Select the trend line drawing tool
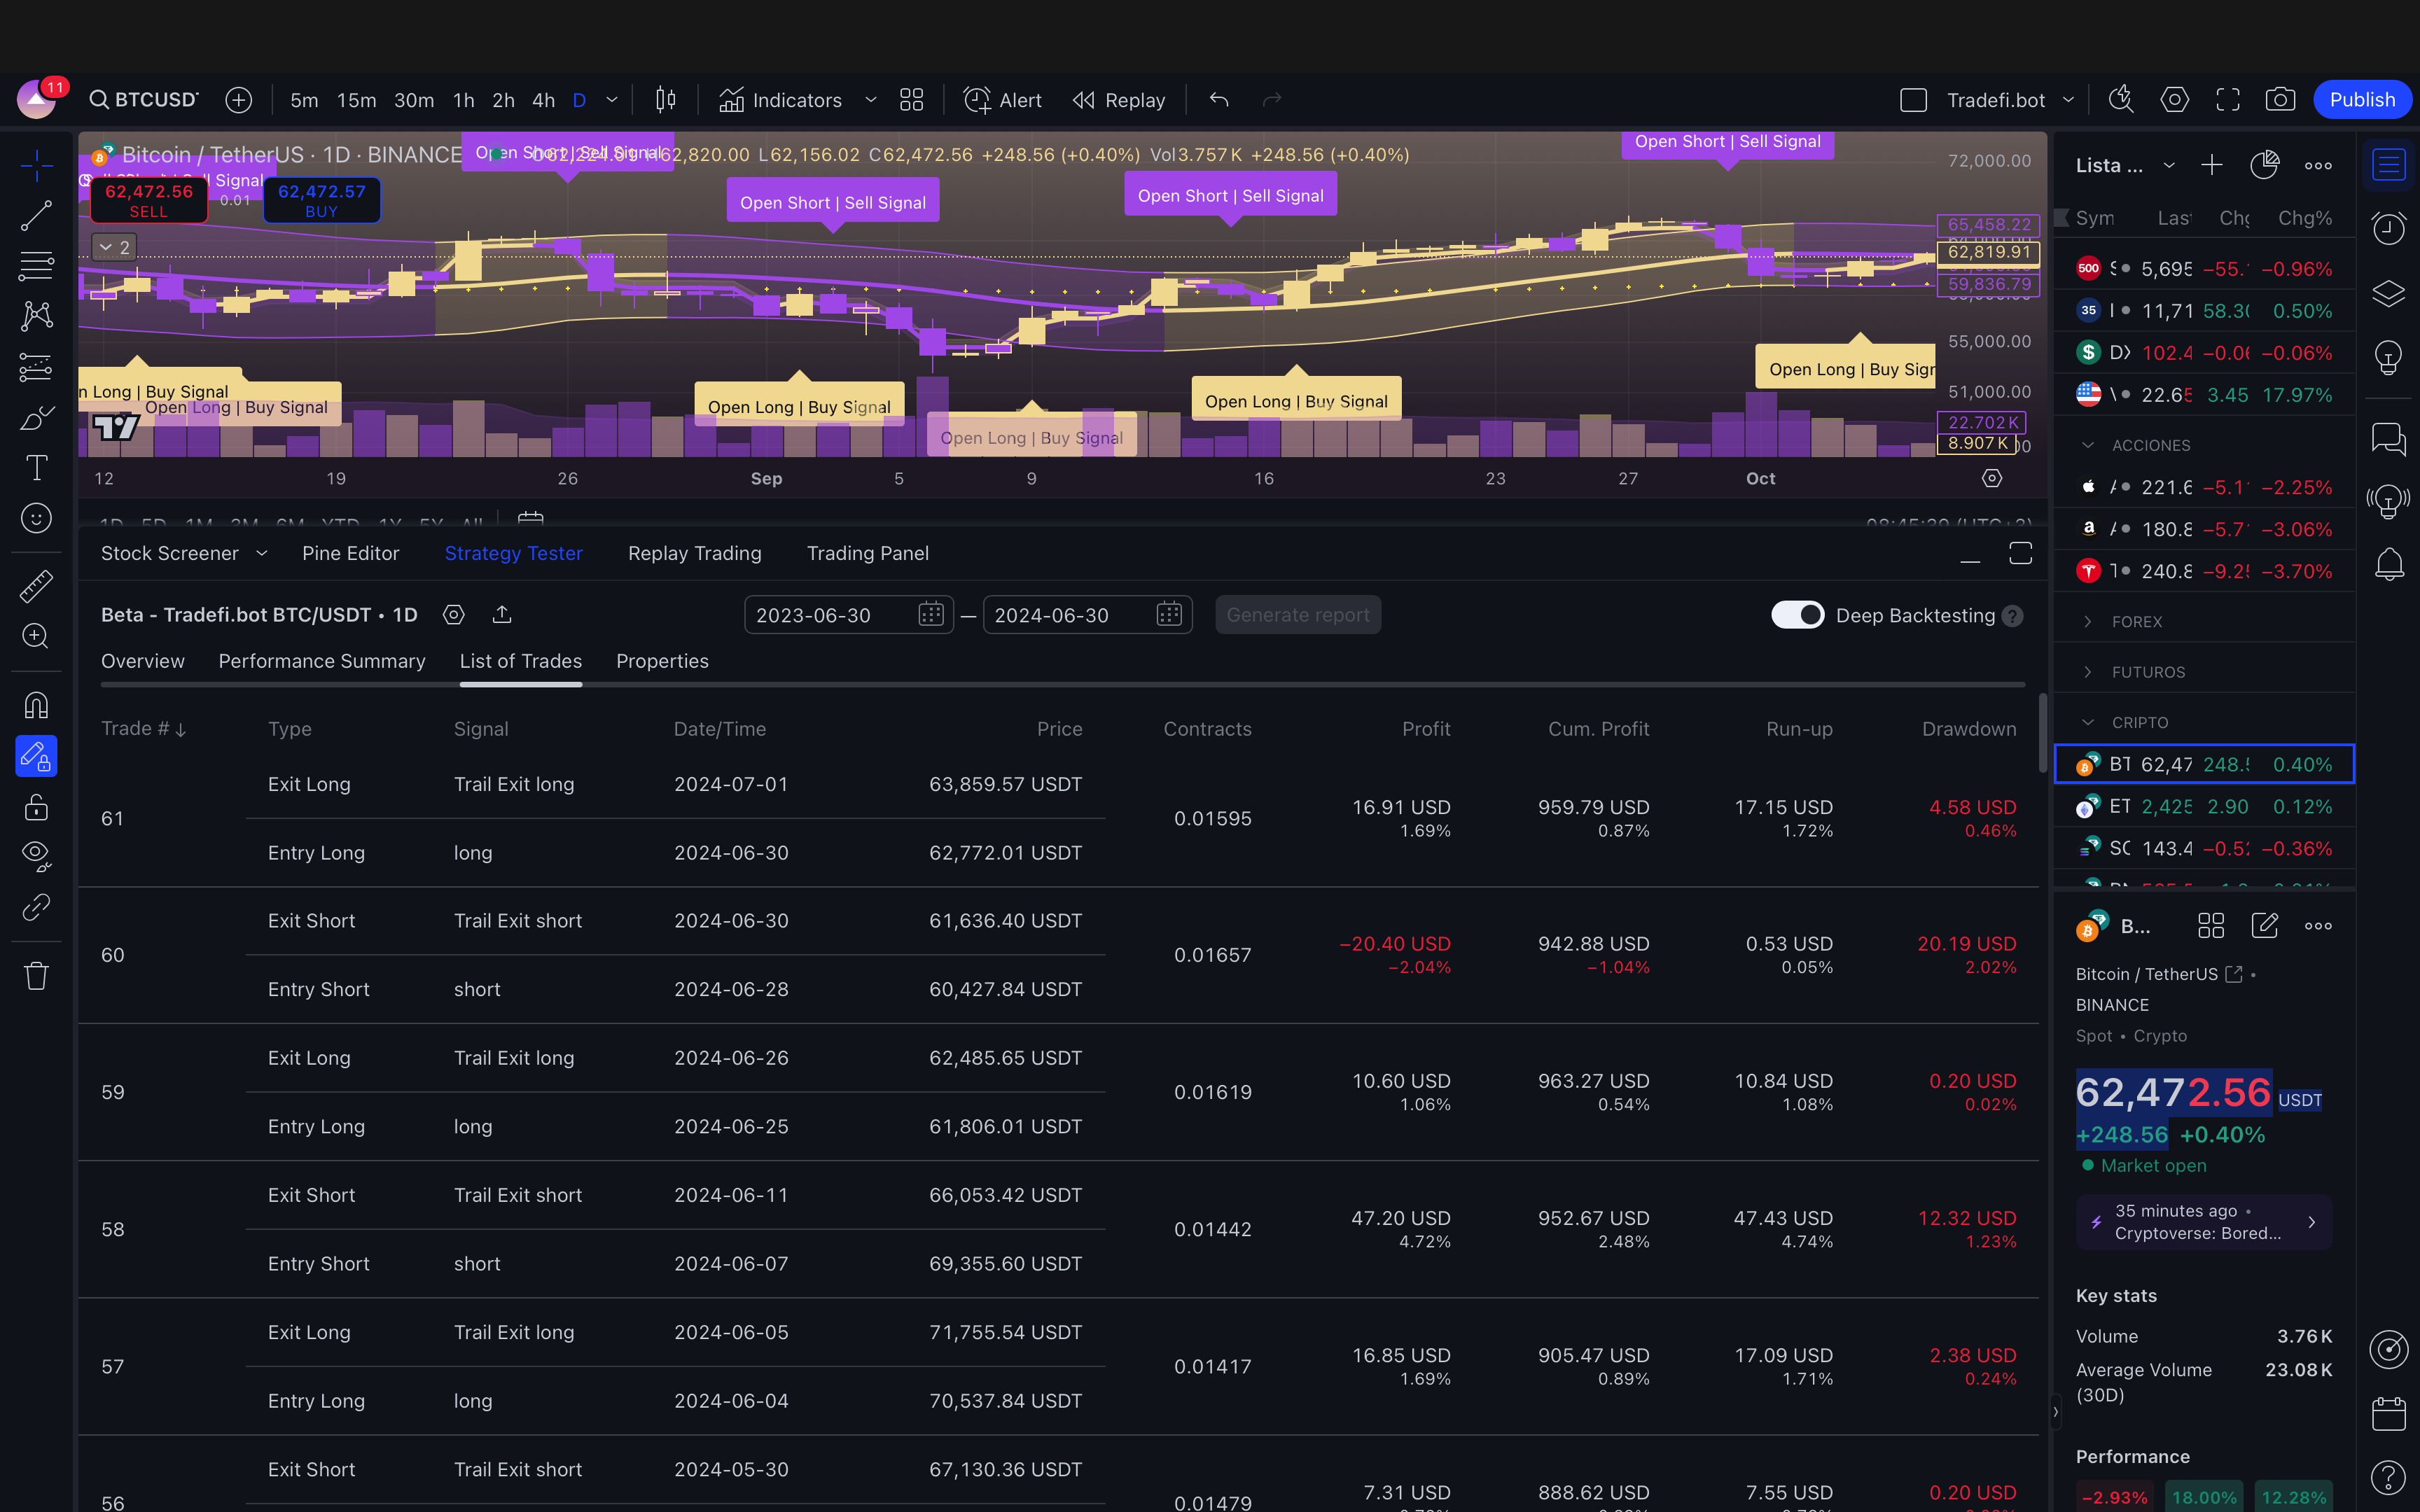The height and width of the screenshot is (1512, 2420). [x=37, y=215]
